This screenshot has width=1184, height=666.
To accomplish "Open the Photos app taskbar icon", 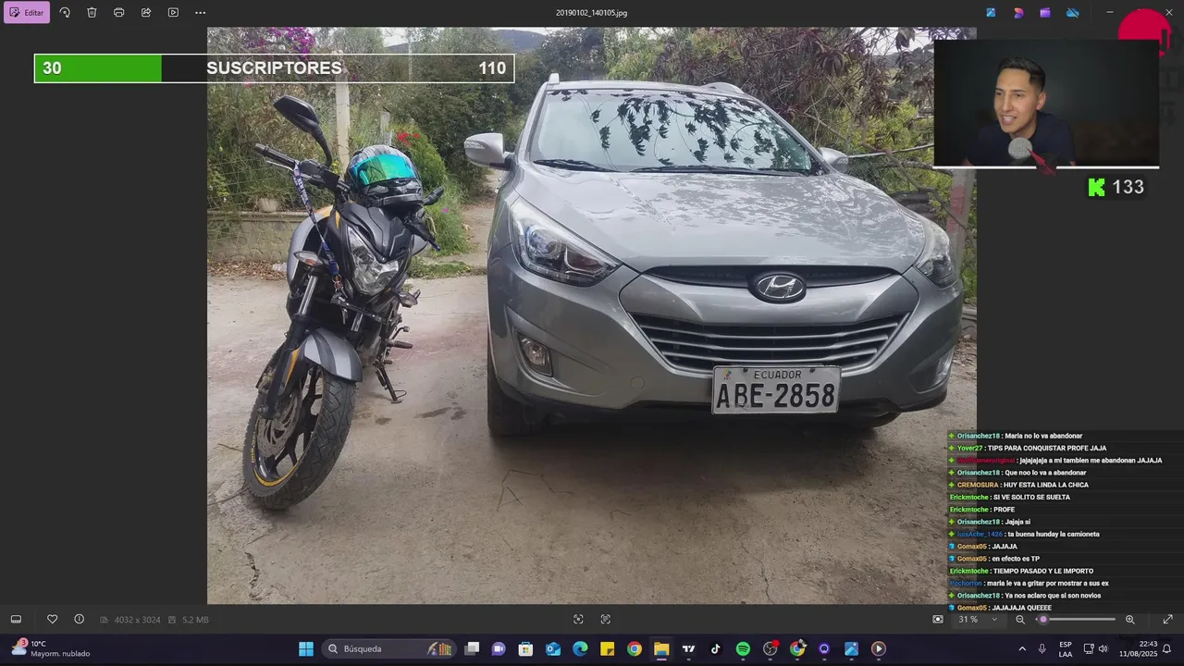I will click(851, 649).
